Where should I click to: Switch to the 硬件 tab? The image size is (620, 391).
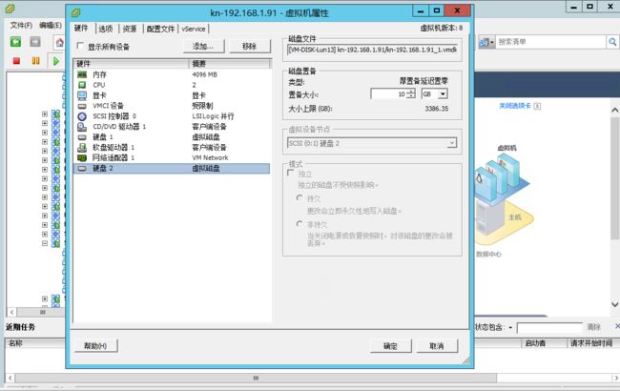[81, 28]
